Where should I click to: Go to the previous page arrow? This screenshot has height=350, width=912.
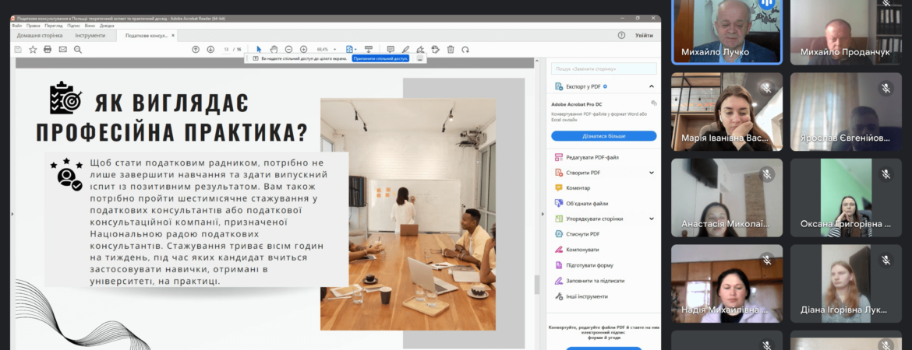[196, 50]
